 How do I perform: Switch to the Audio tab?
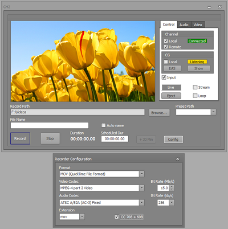pyautogui.click(x=184, y=24)
